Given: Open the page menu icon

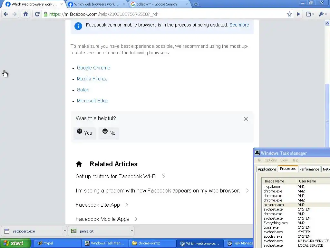Looking at the screenshot, I should click(x=310, y=14).
